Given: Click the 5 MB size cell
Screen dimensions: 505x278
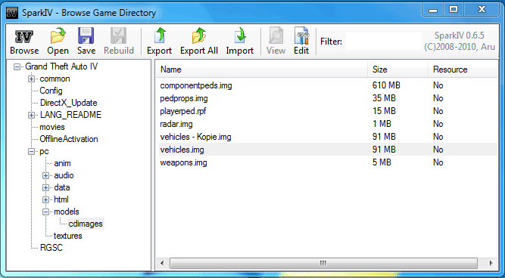Looking at the screenshot, I should tap(382, 162).
